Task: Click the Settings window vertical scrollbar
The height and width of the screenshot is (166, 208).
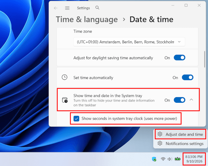Action: (x=205, y=59)
